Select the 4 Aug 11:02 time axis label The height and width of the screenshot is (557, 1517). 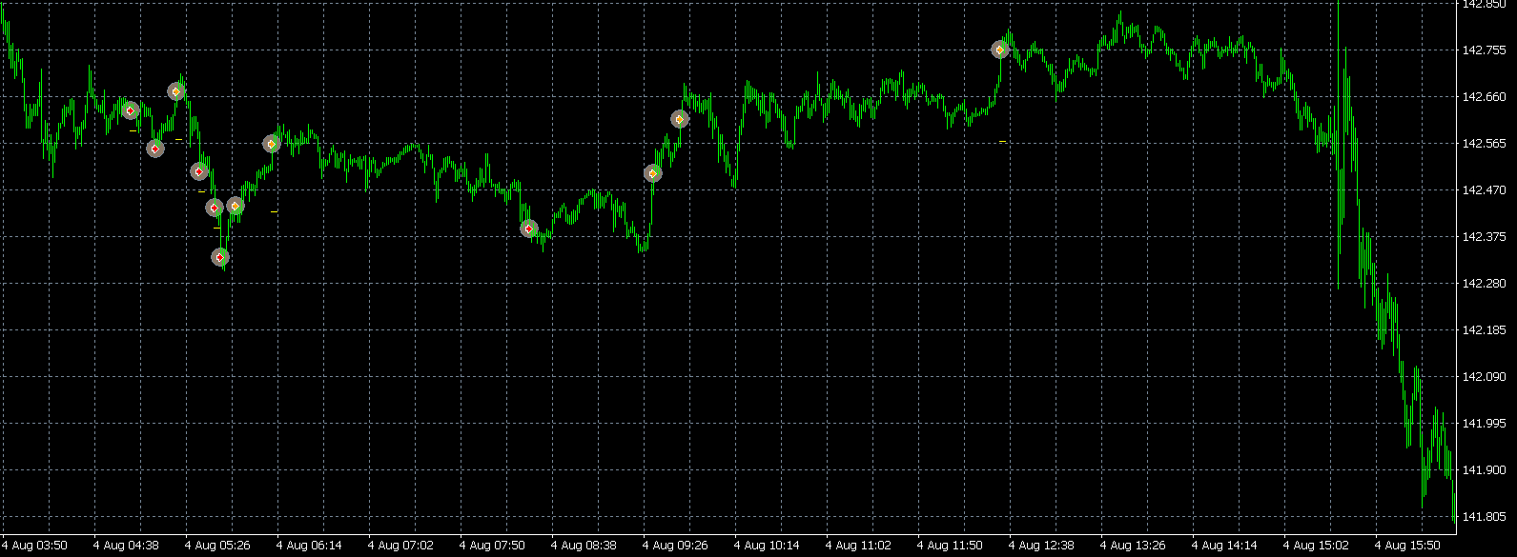[x=859, y=546]
